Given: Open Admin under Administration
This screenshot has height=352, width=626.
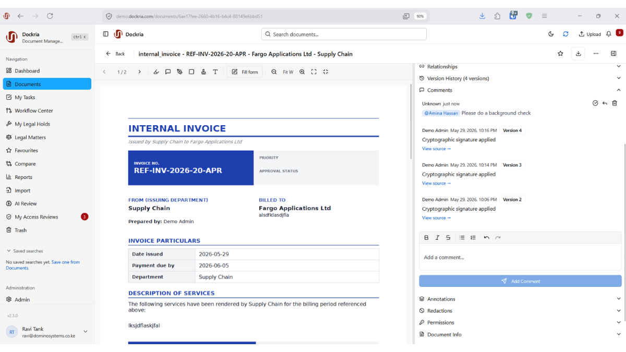Looking at the screenshot, I should point(47,299).
